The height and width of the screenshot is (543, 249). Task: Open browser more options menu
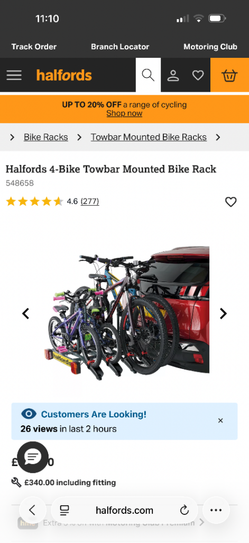216,510
